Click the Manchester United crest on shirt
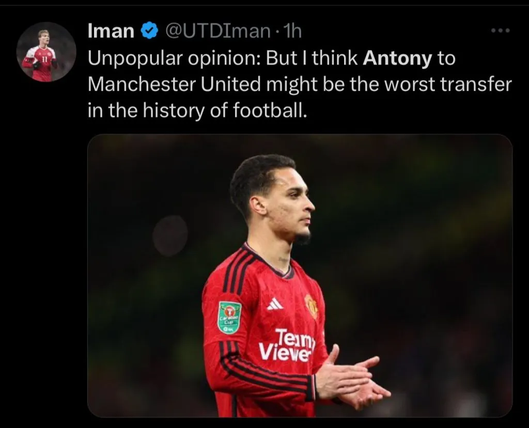Viewport: 529px width, 428px height. (x=311, y=306)
